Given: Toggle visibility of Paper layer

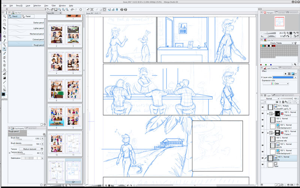Looking at the screenshot, I should point(263,164).
